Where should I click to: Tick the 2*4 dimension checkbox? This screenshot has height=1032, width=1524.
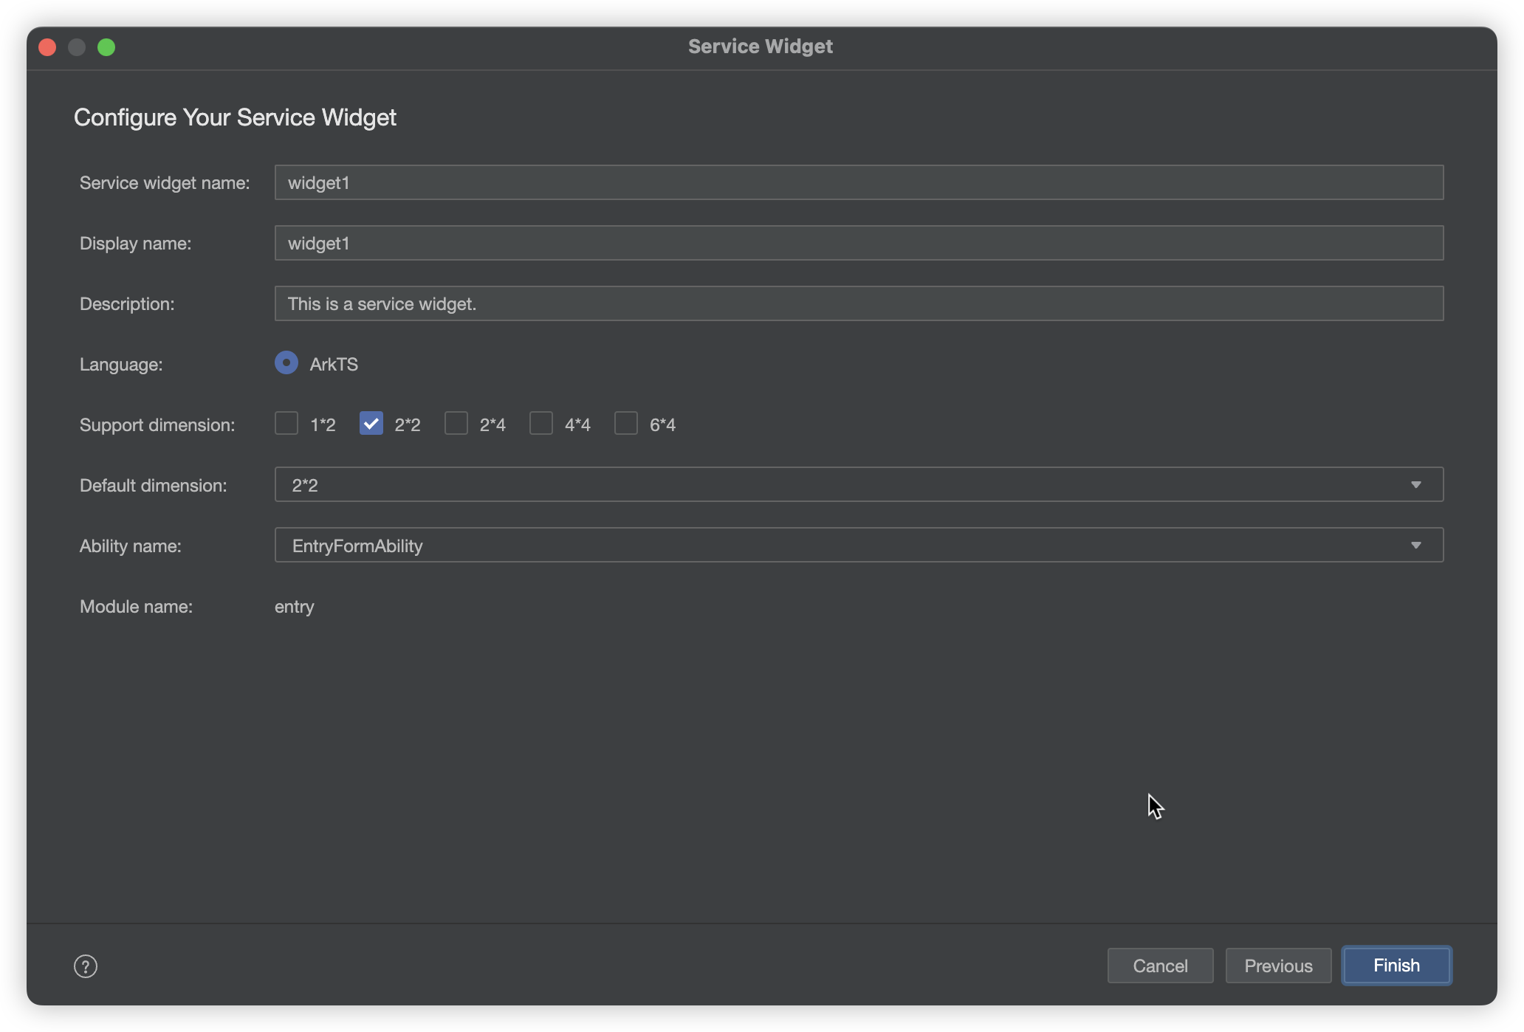tap(456, 424)
